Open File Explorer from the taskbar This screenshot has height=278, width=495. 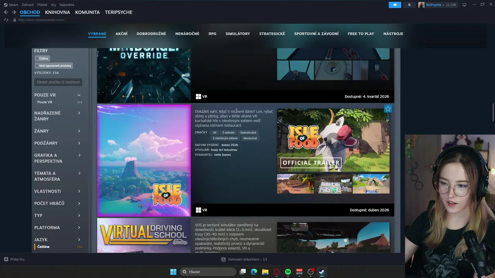coord(265,272)
